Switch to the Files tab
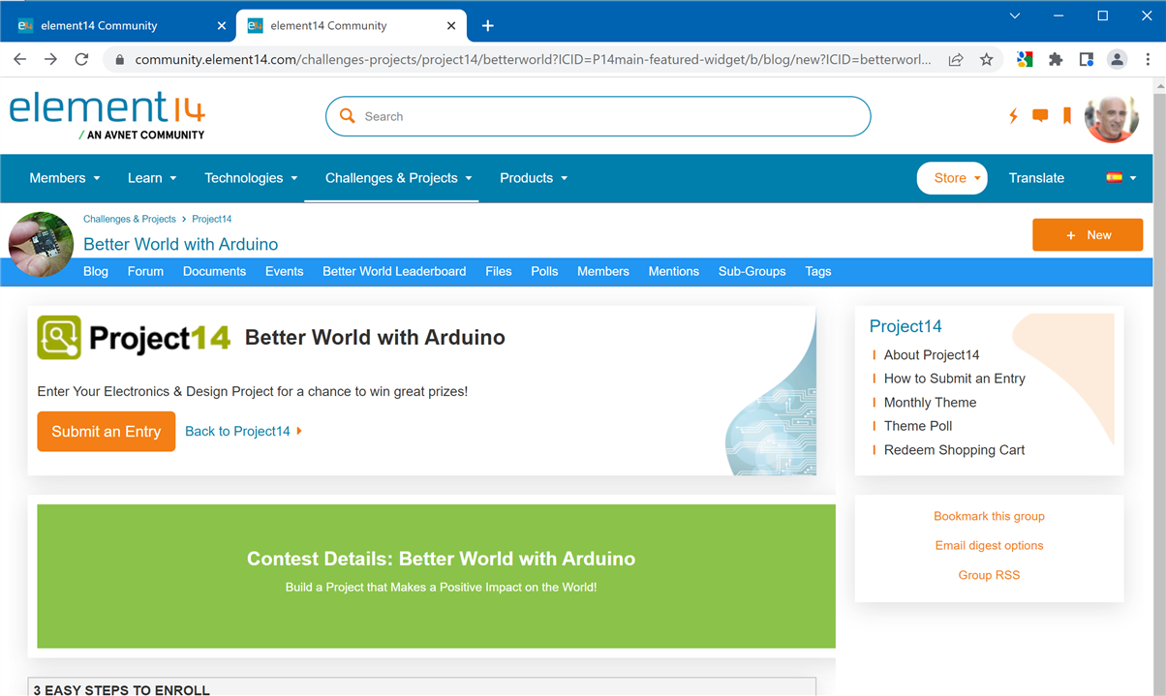This screenshot has width=1166, height=696. (x=499, y=271)
